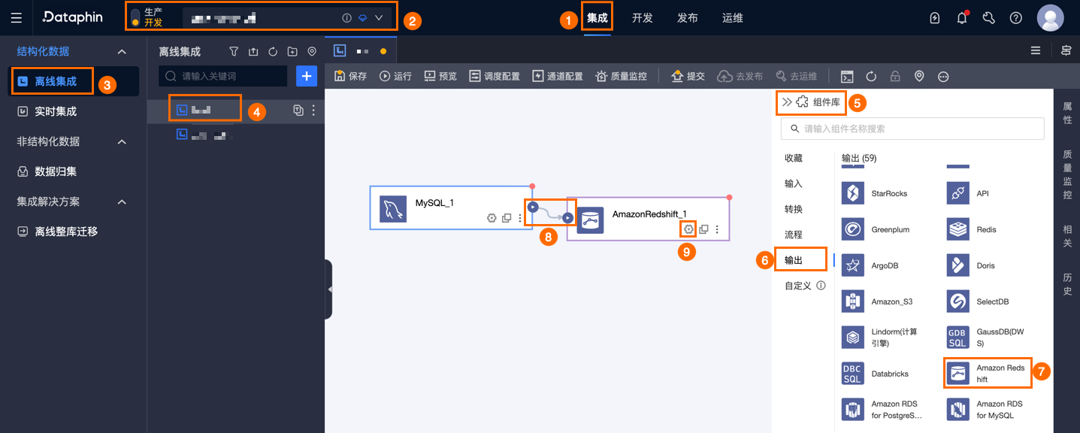Click the lightning resource icon in header

[935, 18]
